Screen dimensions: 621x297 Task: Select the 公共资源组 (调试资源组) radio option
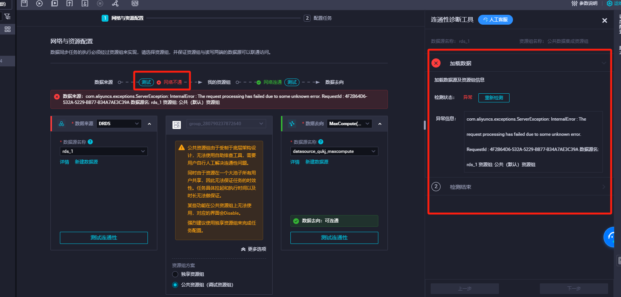175,285
